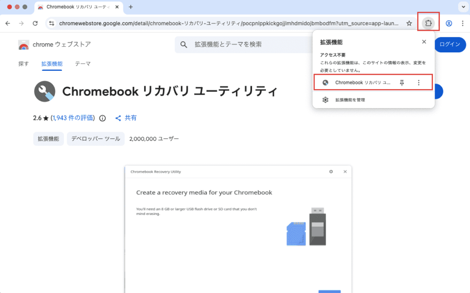The width and height of the screenshot is (470, 293).
Task: Click the Create a recovery media heading
Action: (x=204, y=192)
